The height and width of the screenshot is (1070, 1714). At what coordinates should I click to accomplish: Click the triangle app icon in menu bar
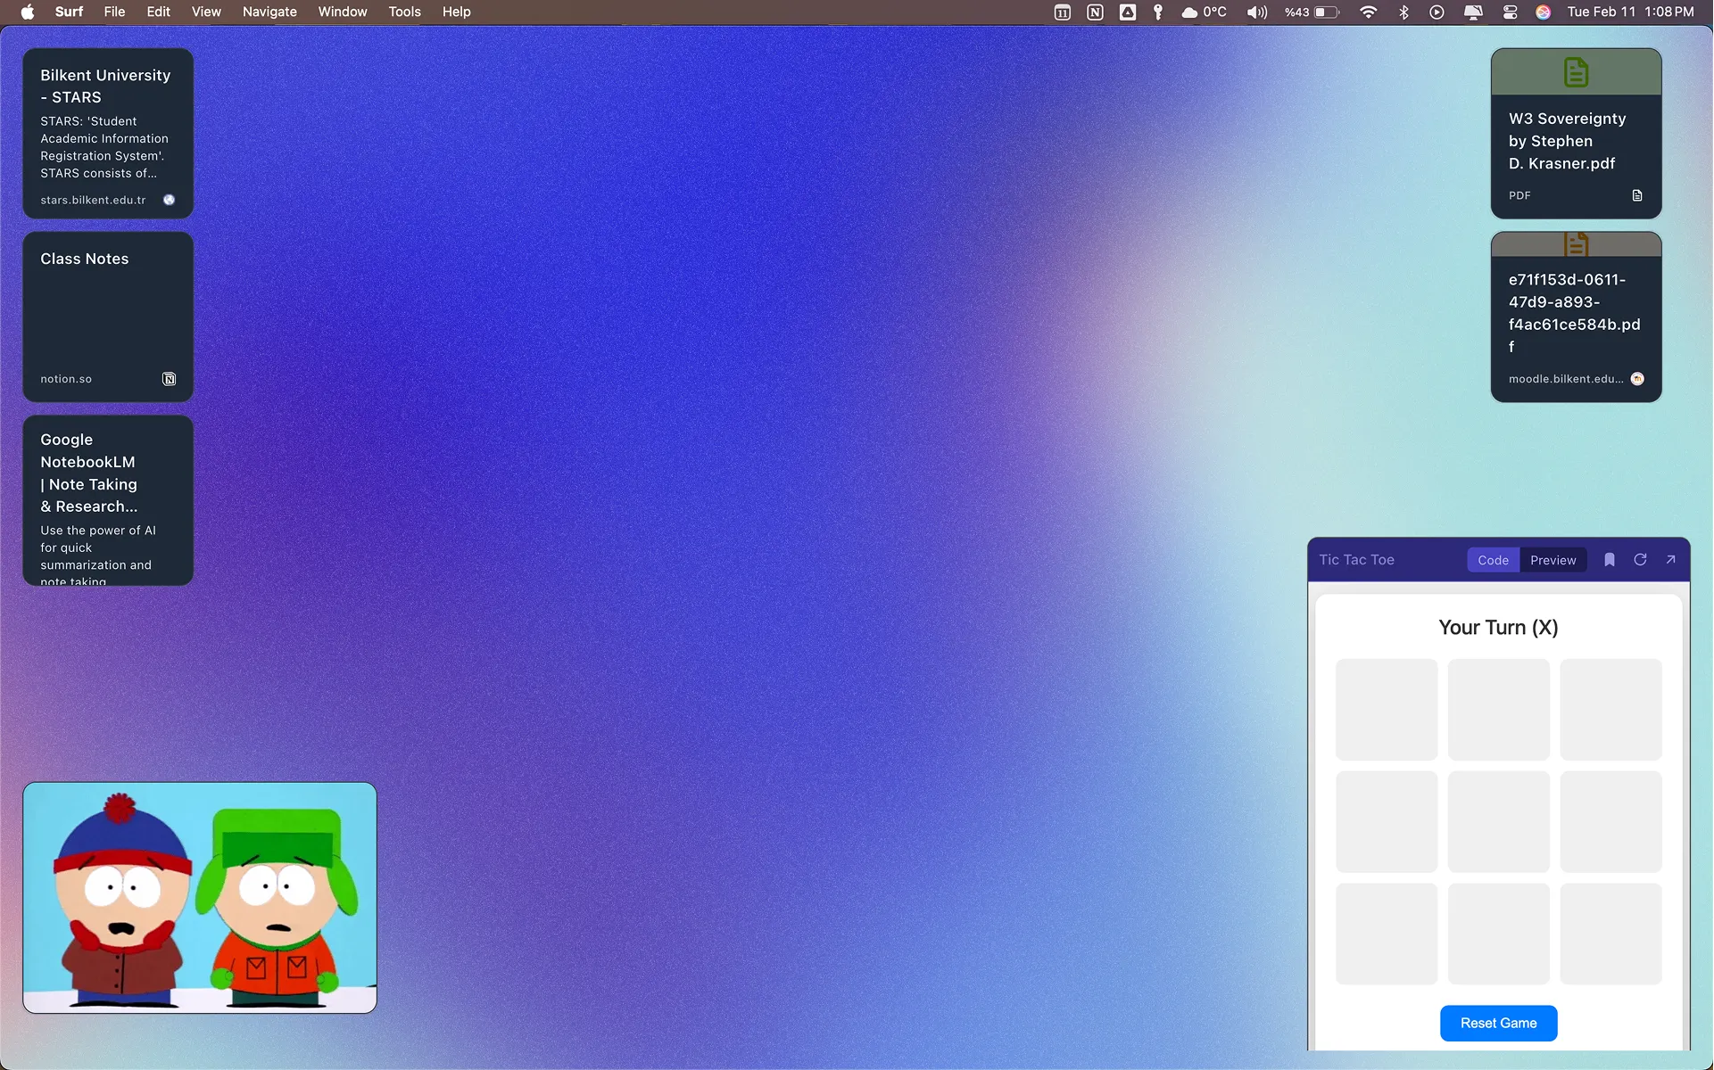pos(1128,12)
